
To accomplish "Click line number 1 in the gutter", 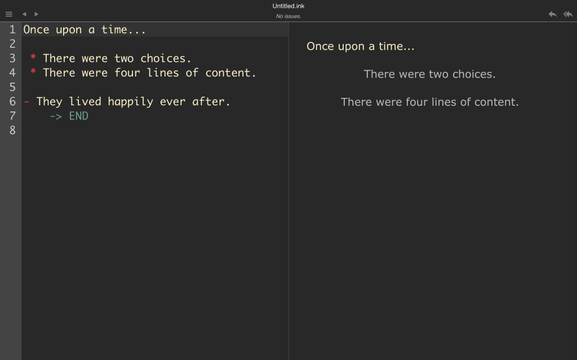I will coord(12,29).
